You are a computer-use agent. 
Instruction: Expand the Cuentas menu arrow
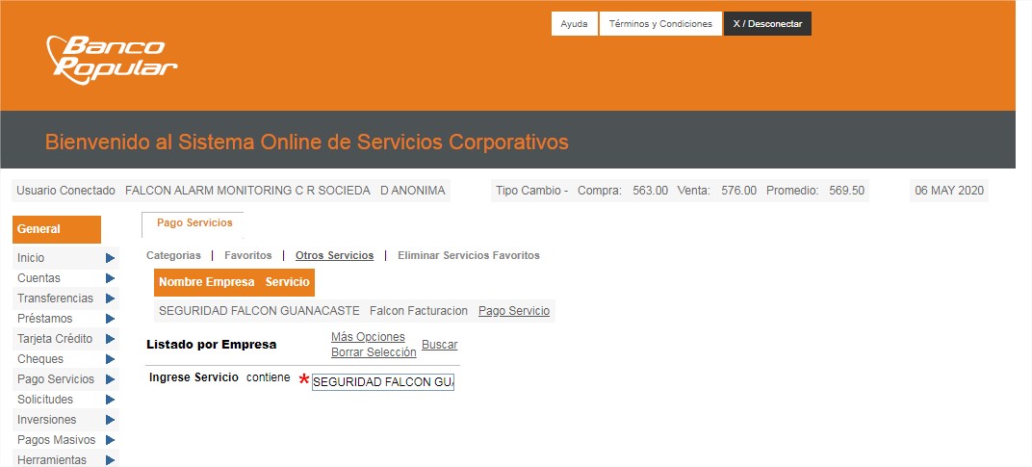point(110,278)
